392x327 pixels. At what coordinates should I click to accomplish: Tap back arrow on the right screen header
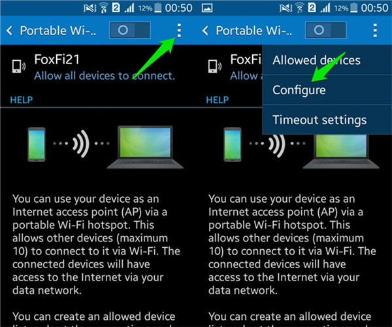point(205,31)
